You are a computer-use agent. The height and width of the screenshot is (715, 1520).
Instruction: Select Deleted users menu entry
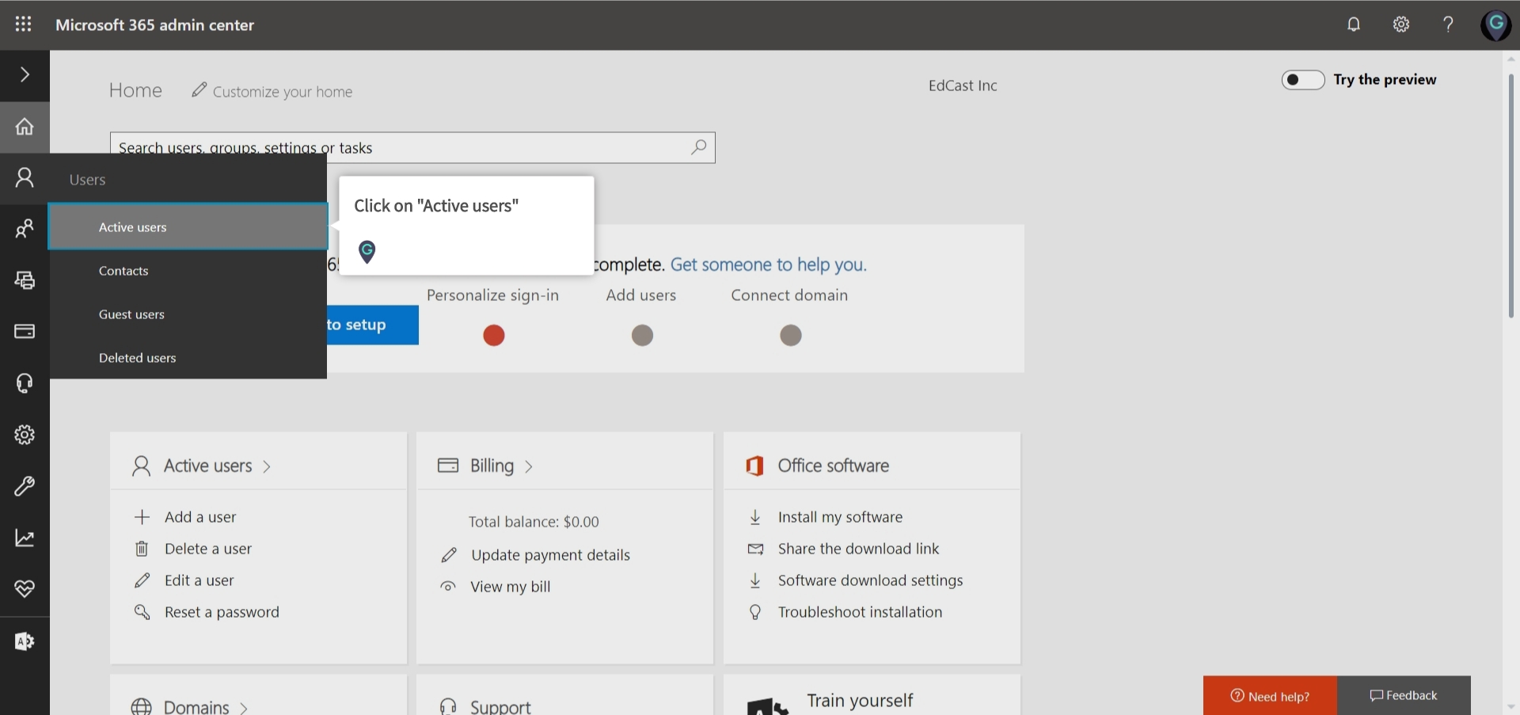click(x=137, y=358)
